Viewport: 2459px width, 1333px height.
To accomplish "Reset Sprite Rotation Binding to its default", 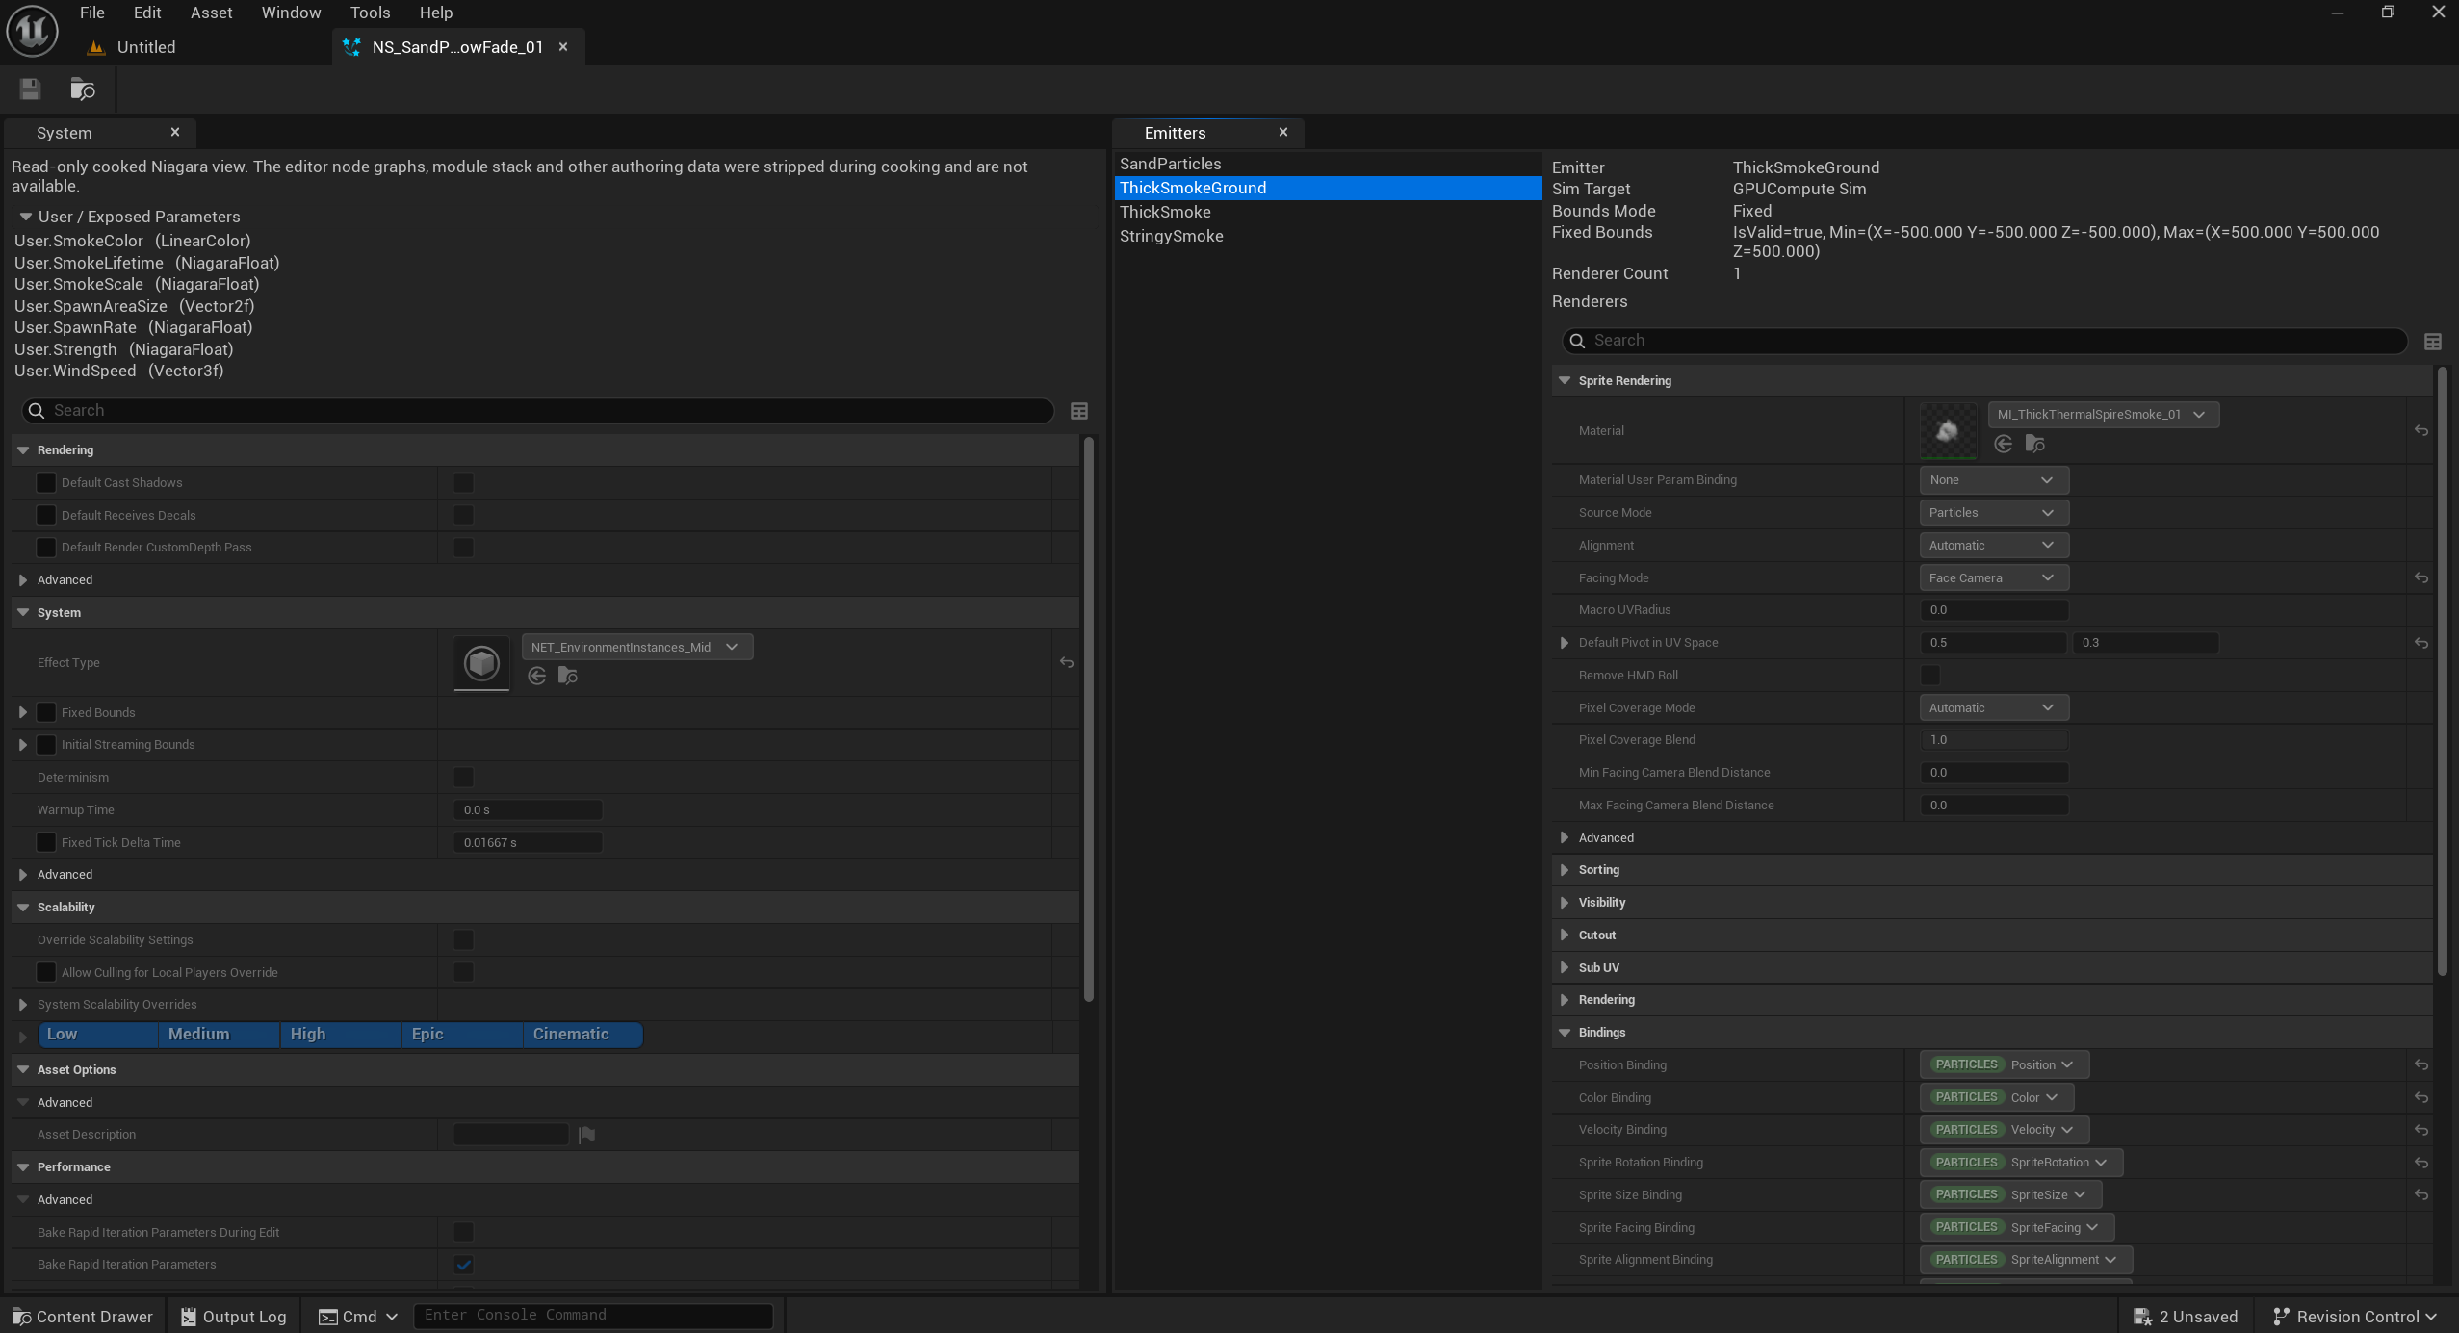I will tap(2421, 1163).
